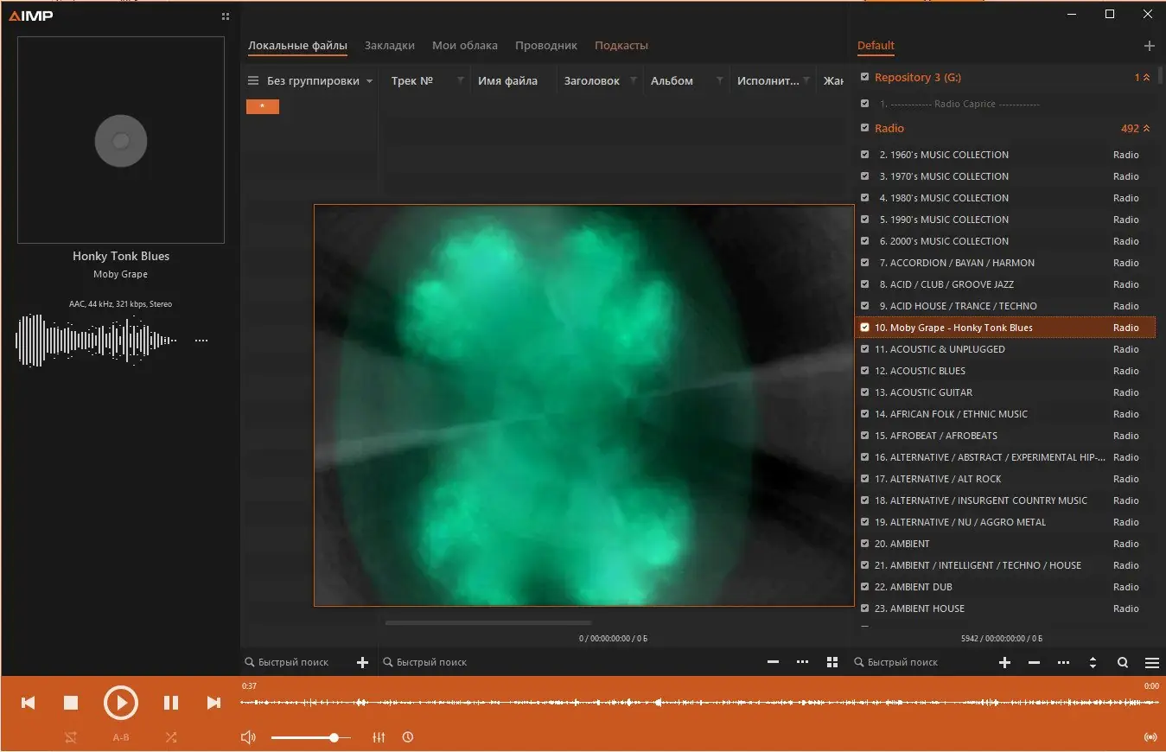Collapse the Repository 3 (G:) group
This screenshot has width=1166, height=752.
[1146, 78]
